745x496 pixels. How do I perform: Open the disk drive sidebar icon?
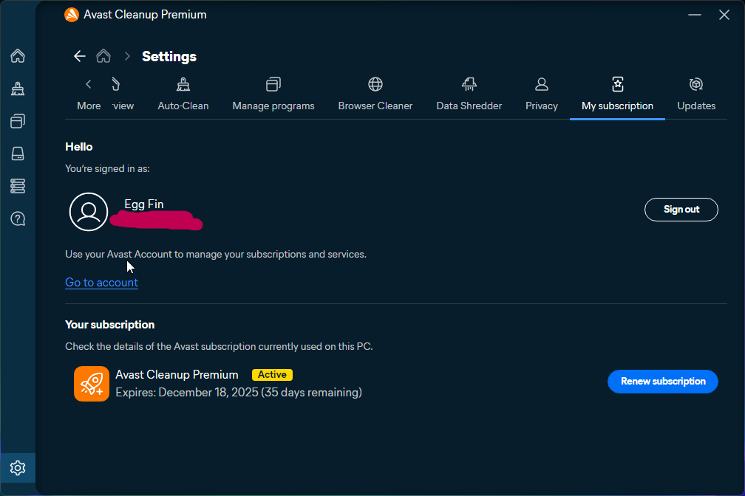coord(18,154)
